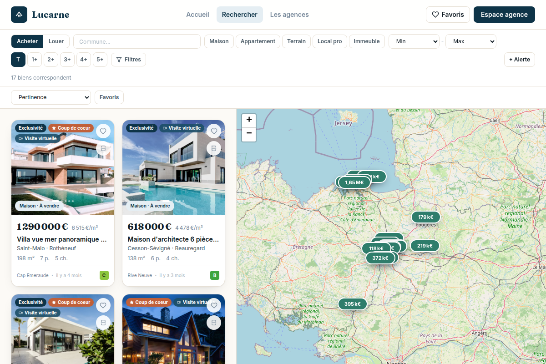
Task: Click Saint-Malo · Rothéneuf location text
Action: tap(46, 248)
